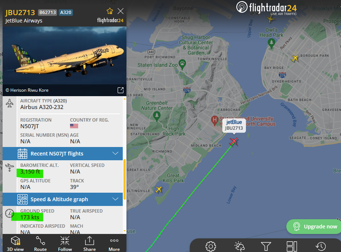
Task: Click the flight details panel scrollbar
Action: point(125,179)
